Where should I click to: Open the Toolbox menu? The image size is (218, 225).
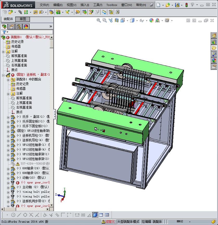[112, 5]
